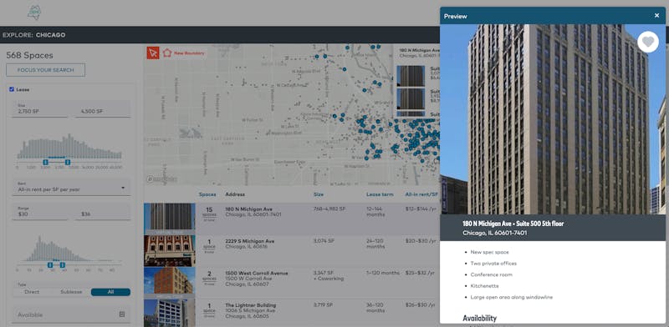This screenshot has width=669, height=327.
Task: Click the first suite thumbnail in the map popup
Action: (x=411, y=76)
